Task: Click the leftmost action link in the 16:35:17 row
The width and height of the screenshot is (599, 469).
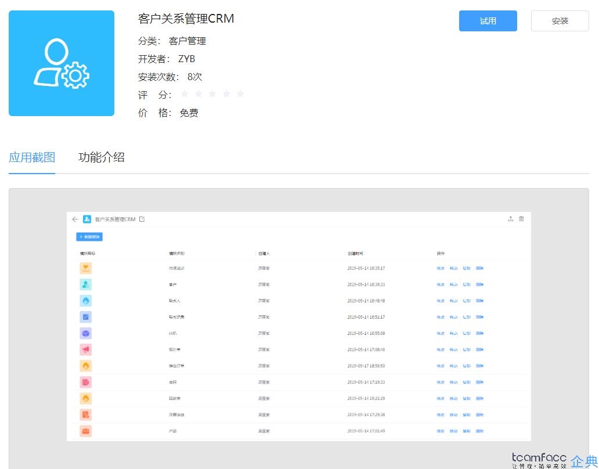Action: [x=441, y=269]
